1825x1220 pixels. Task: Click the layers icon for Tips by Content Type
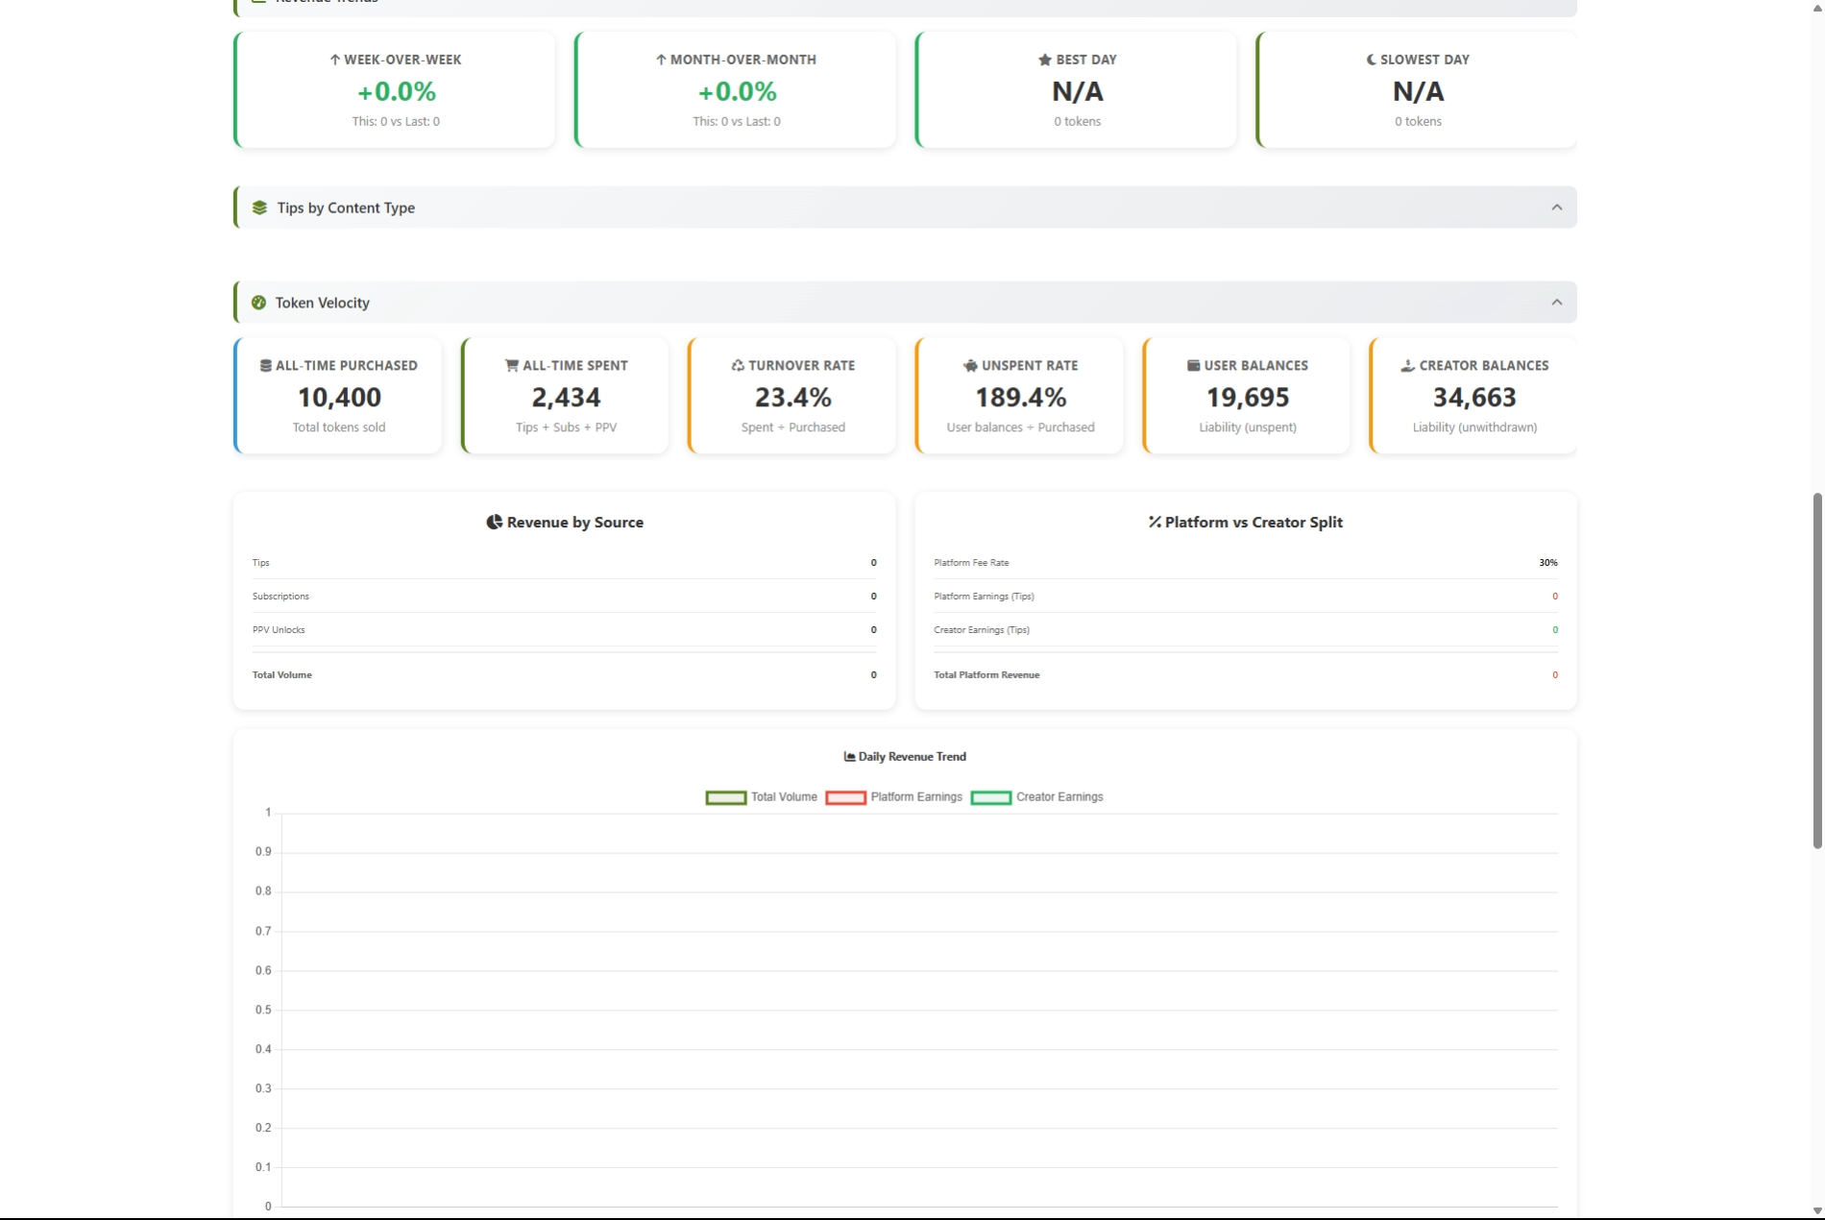259,207
